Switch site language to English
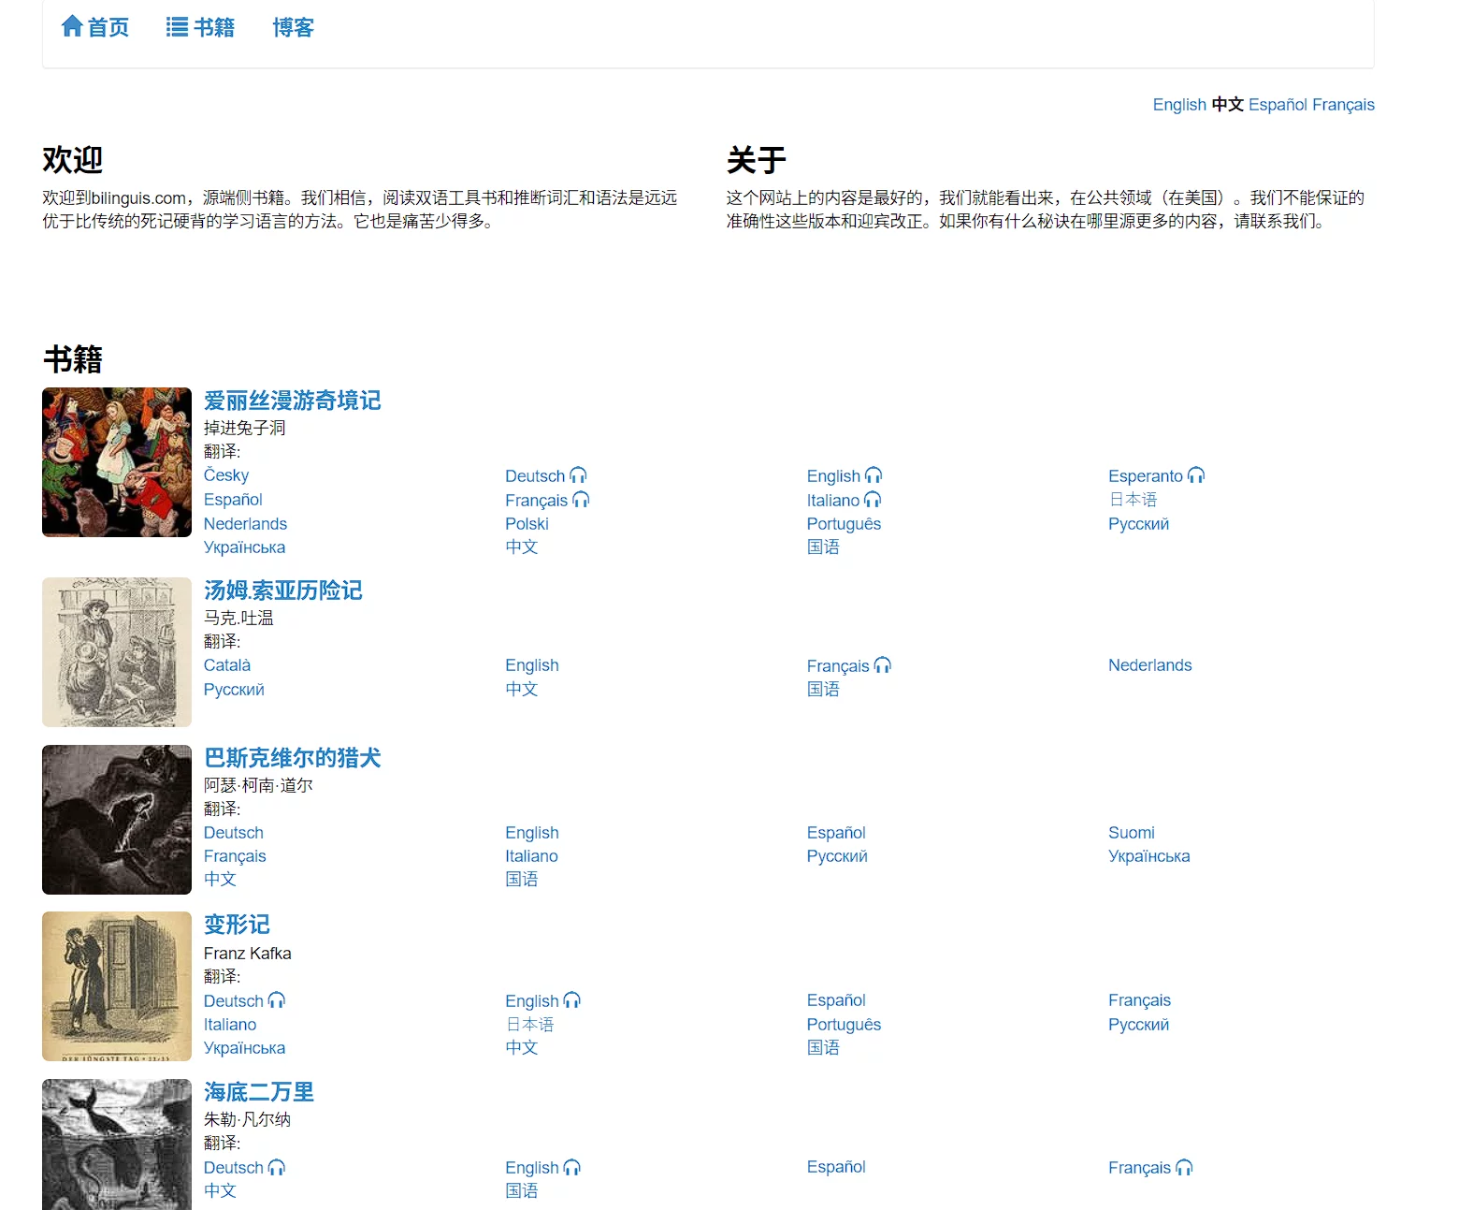Viewport: 1473px width, 1210px height. (x=1178, y=105)
